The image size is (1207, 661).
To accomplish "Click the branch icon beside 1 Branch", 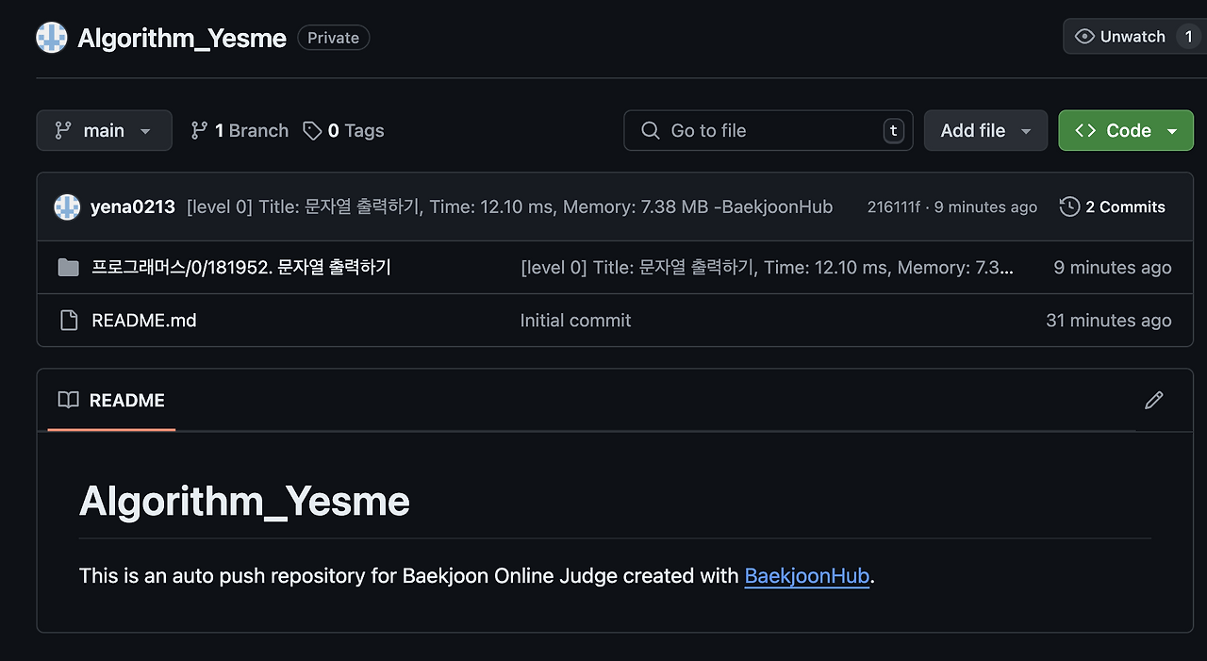I will (202, 130).
